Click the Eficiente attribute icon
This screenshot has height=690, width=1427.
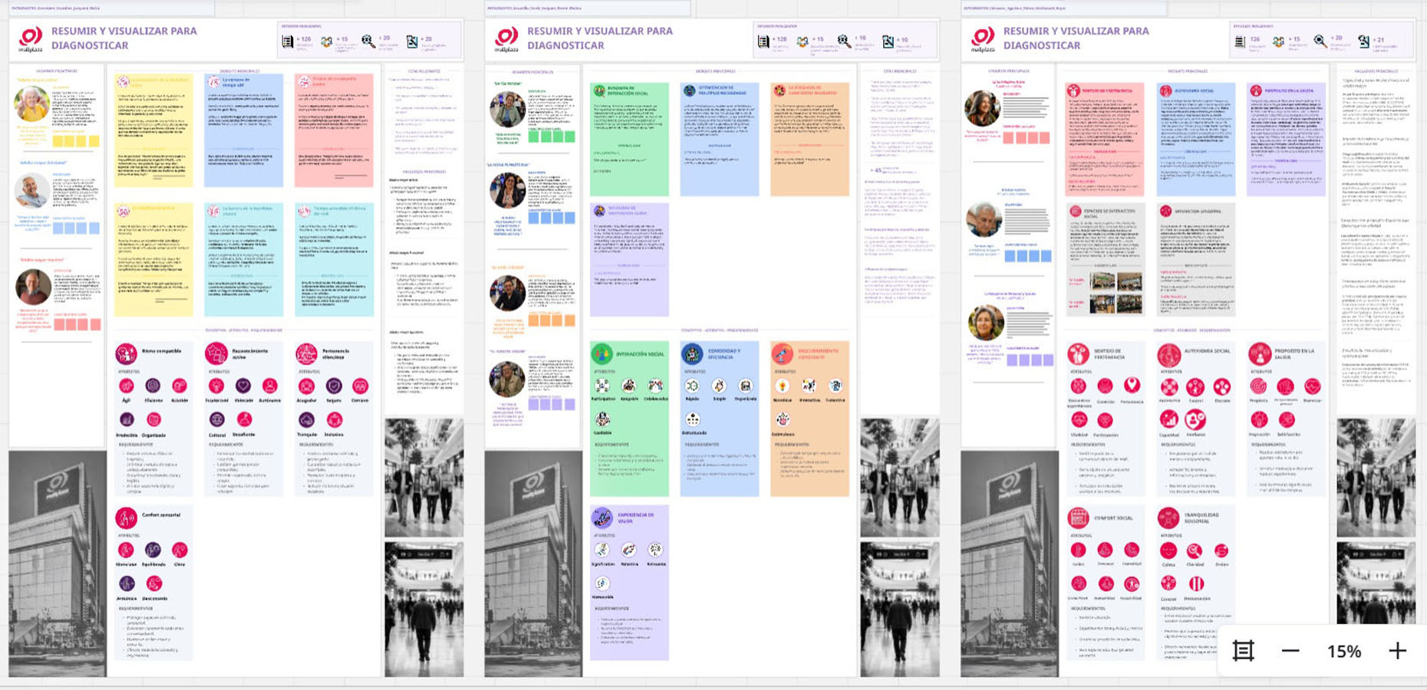pyautogui.click(x=153, y=386)
